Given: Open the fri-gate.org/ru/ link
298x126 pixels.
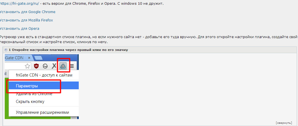Looking at the screenshot, I should point(19,4).
